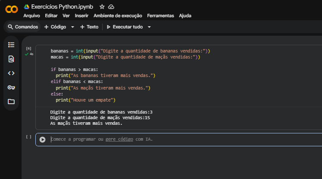Click the 'gere código' AI link
322x179 pixels.
tap(119, 139)
